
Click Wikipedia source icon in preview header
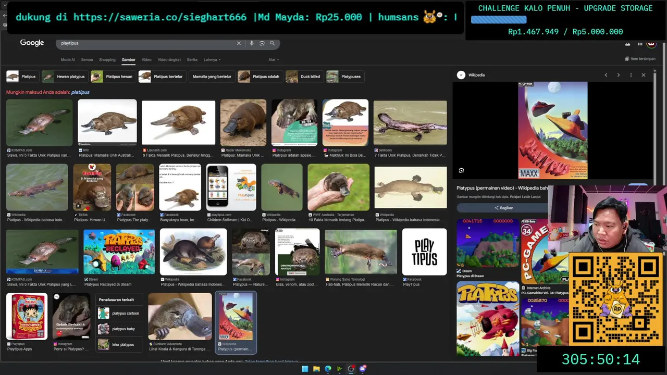(461, 75)
